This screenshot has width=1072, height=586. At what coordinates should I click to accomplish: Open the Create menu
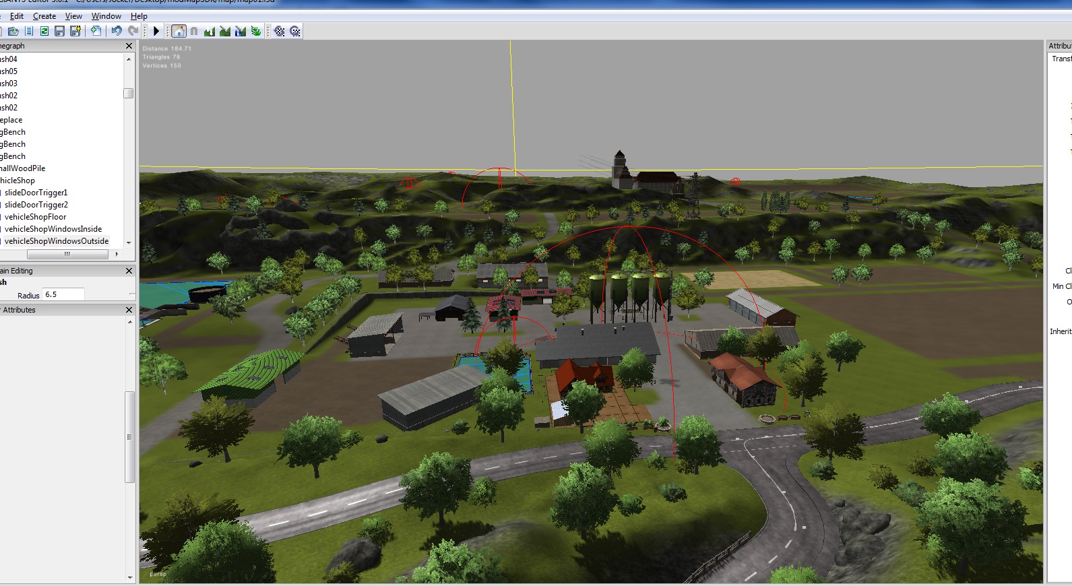[44, 16]
